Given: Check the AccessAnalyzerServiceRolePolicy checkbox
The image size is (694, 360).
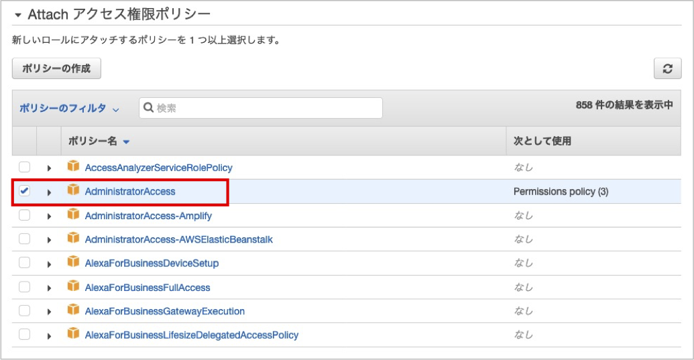Looking at the screenshot, I should pyautogui.click(x=24, y=167).
